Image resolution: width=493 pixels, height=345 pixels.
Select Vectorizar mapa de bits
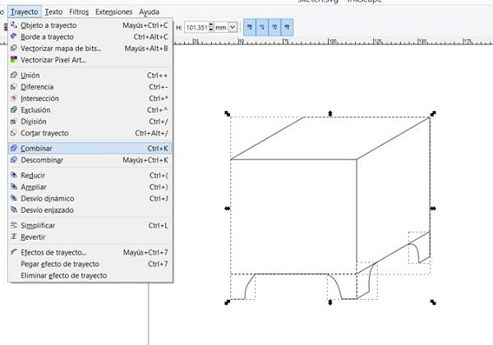coord(90,48)
